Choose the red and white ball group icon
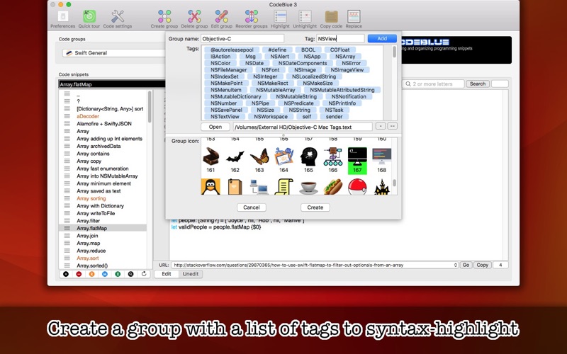This screenshot has height=354, width=567. 357,187
